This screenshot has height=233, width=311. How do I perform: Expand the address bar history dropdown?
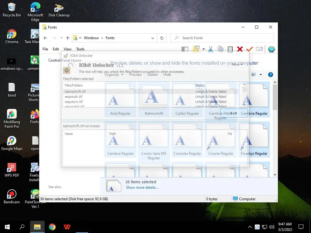pos(153,38)
